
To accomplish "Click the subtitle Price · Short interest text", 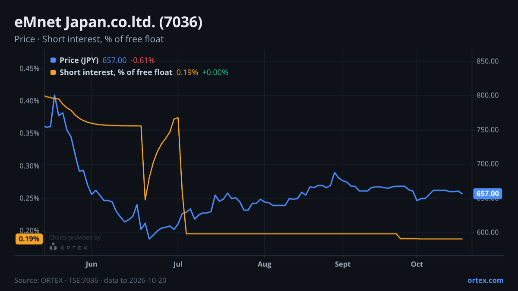I will [x=89, y=39].
